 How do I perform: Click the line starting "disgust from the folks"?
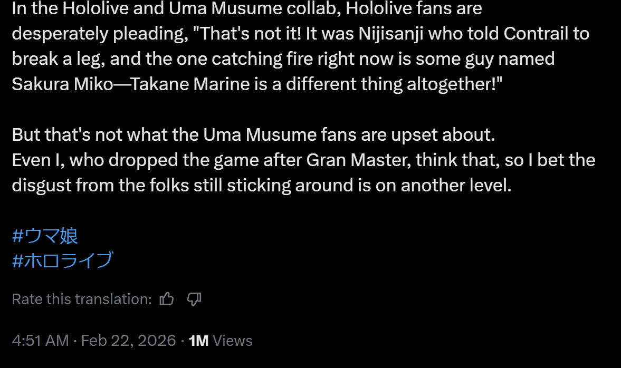coord(262,185)
